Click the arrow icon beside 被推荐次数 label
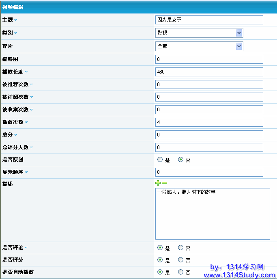This screenshot has width=277, height=279. pos(31,84)
